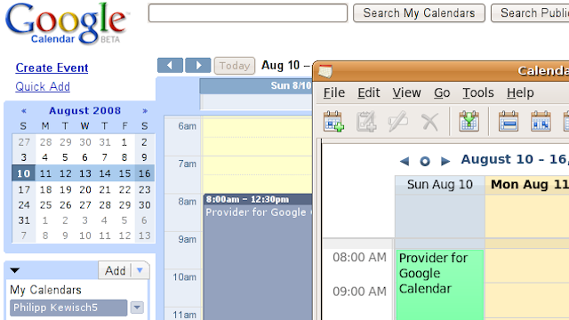Image resolution: width=569 pixels, height=320 pixels.
Task: Switch to Day view toolbar icon
Action: (x=508, y=122)
